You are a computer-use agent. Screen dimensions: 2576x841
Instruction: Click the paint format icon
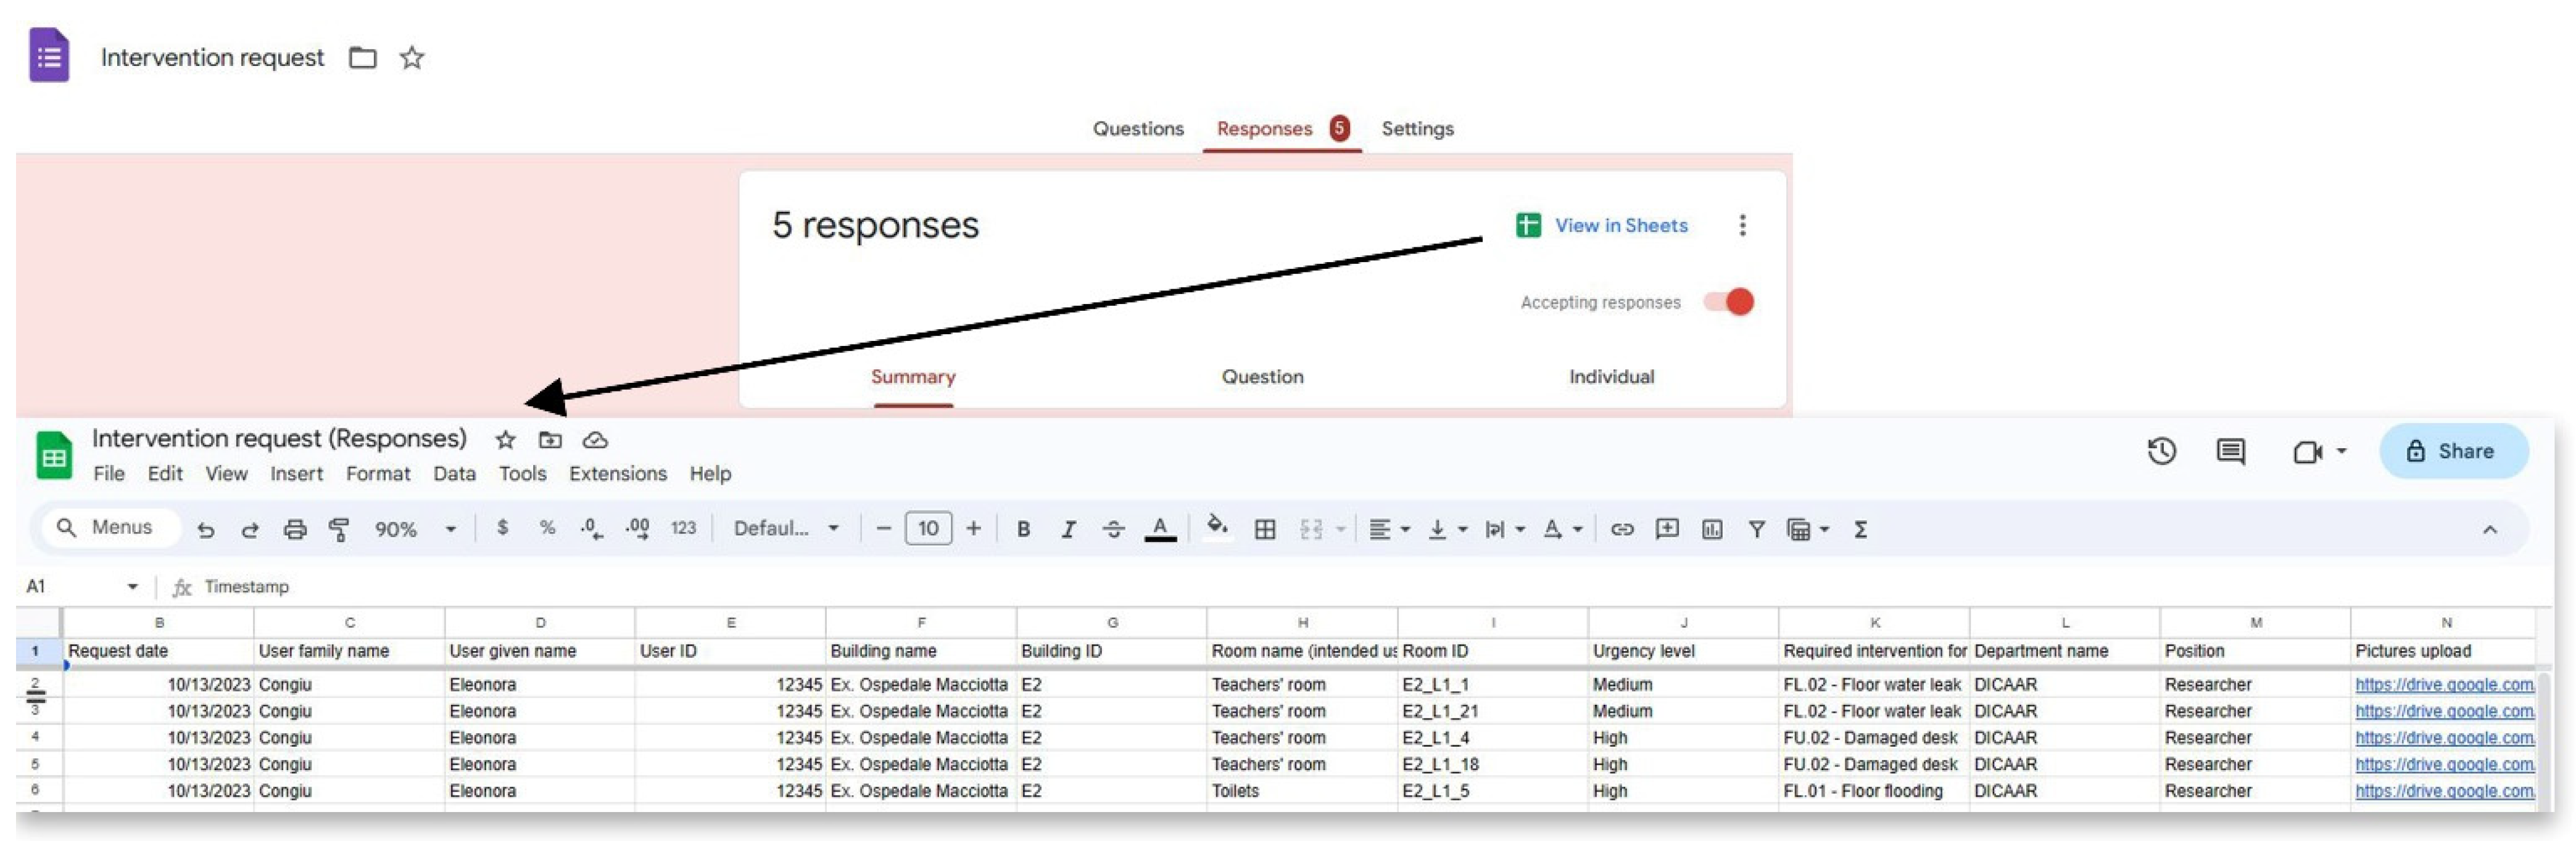click(339, 530)
